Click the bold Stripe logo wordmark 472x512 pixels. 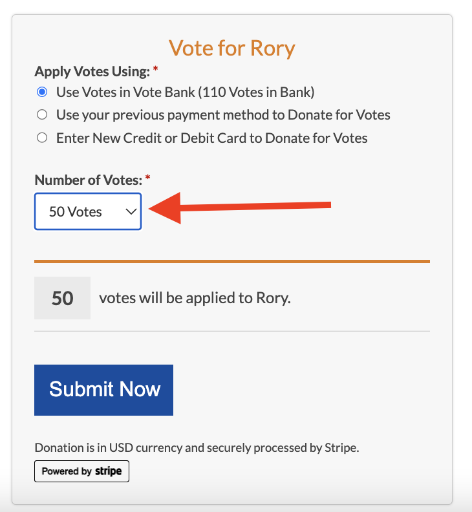click(109, 471)
